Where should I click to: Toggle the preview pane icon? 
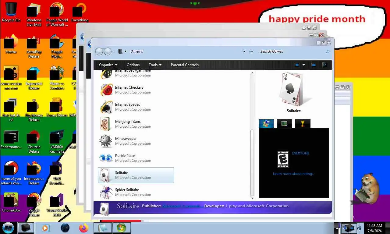(x=314, y=65)
